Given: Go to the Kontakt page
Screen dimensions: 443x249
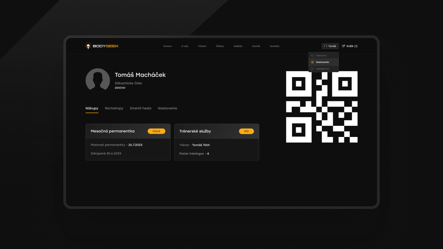Looking at the screenshot, I should [274, 46].
